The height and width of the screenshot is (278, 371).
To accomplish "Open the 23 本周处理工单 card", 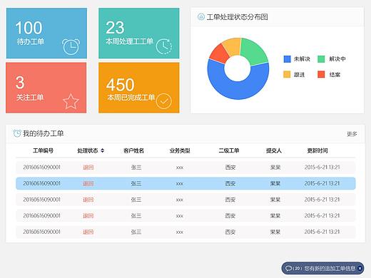I will pos(139,34).
